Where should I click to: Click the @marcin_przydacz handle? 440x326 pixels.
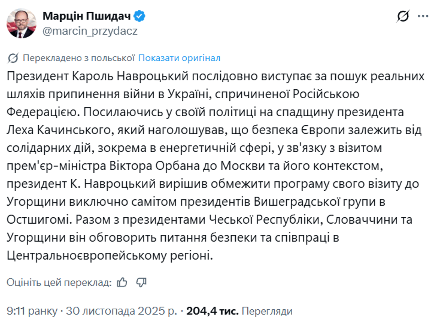[x=90, y=31]
